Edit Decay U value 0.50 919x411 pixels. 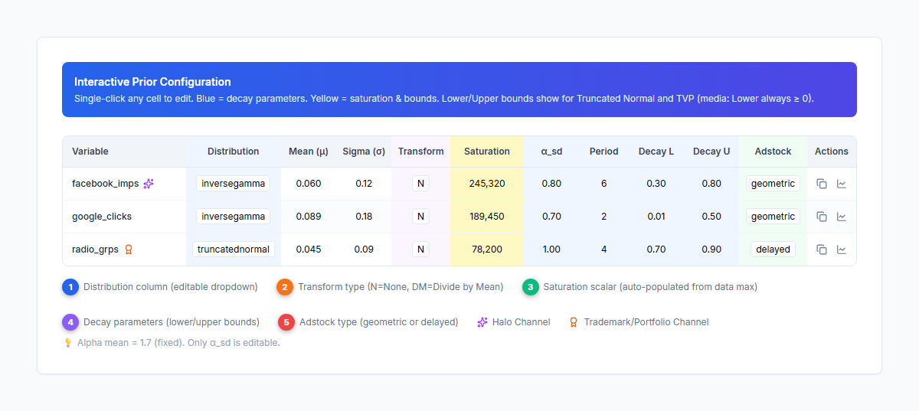click(711, 217)
